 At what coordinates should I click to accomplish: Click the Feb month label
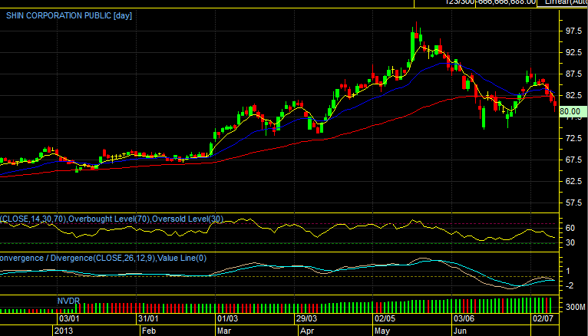pos(149,331)
